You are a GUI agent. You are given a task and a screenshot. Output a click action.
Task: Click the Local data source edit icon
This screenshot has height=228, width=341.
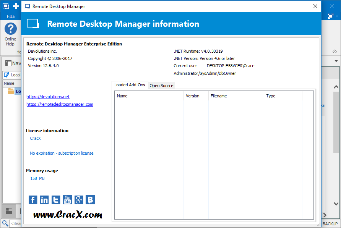click(7, 75)
